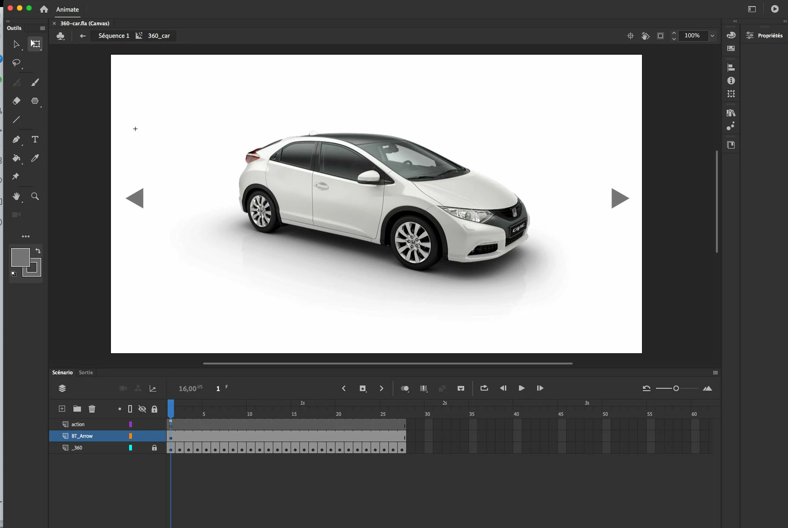This screenshot has width=788, height=528.
Task: Activate the Text tool
Action: (35, 139)
